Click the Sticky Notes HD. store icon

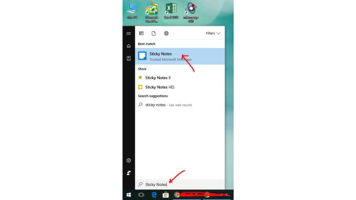pos(140,87)
